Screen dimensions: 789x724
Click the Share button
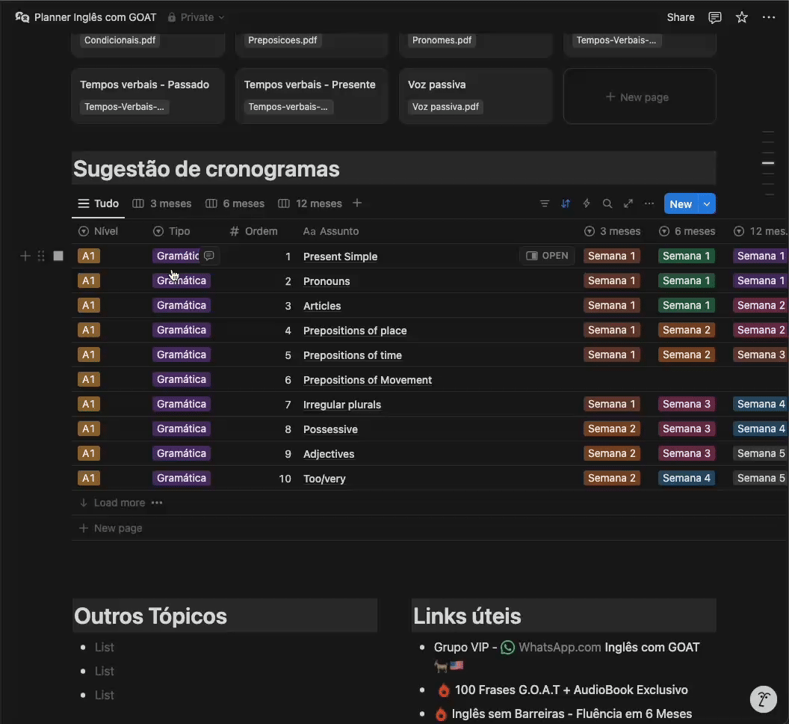pyautogui.click(x=681, y=17)
